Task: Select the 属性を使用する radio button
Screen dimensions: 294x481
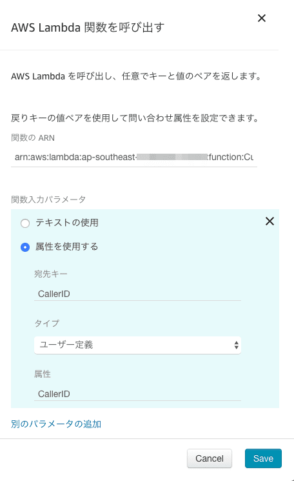Action: click(25, 247)
